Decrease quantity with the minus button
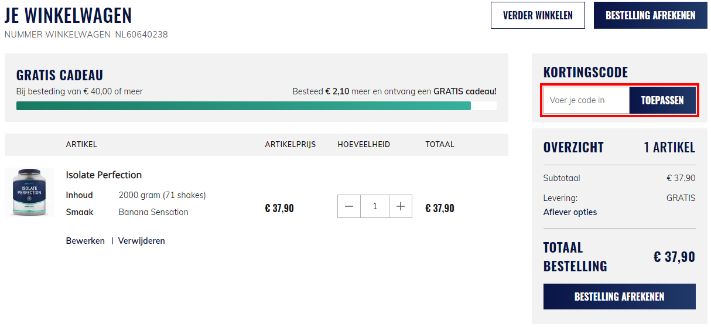 pyautogui.click(x=350, y=206)
